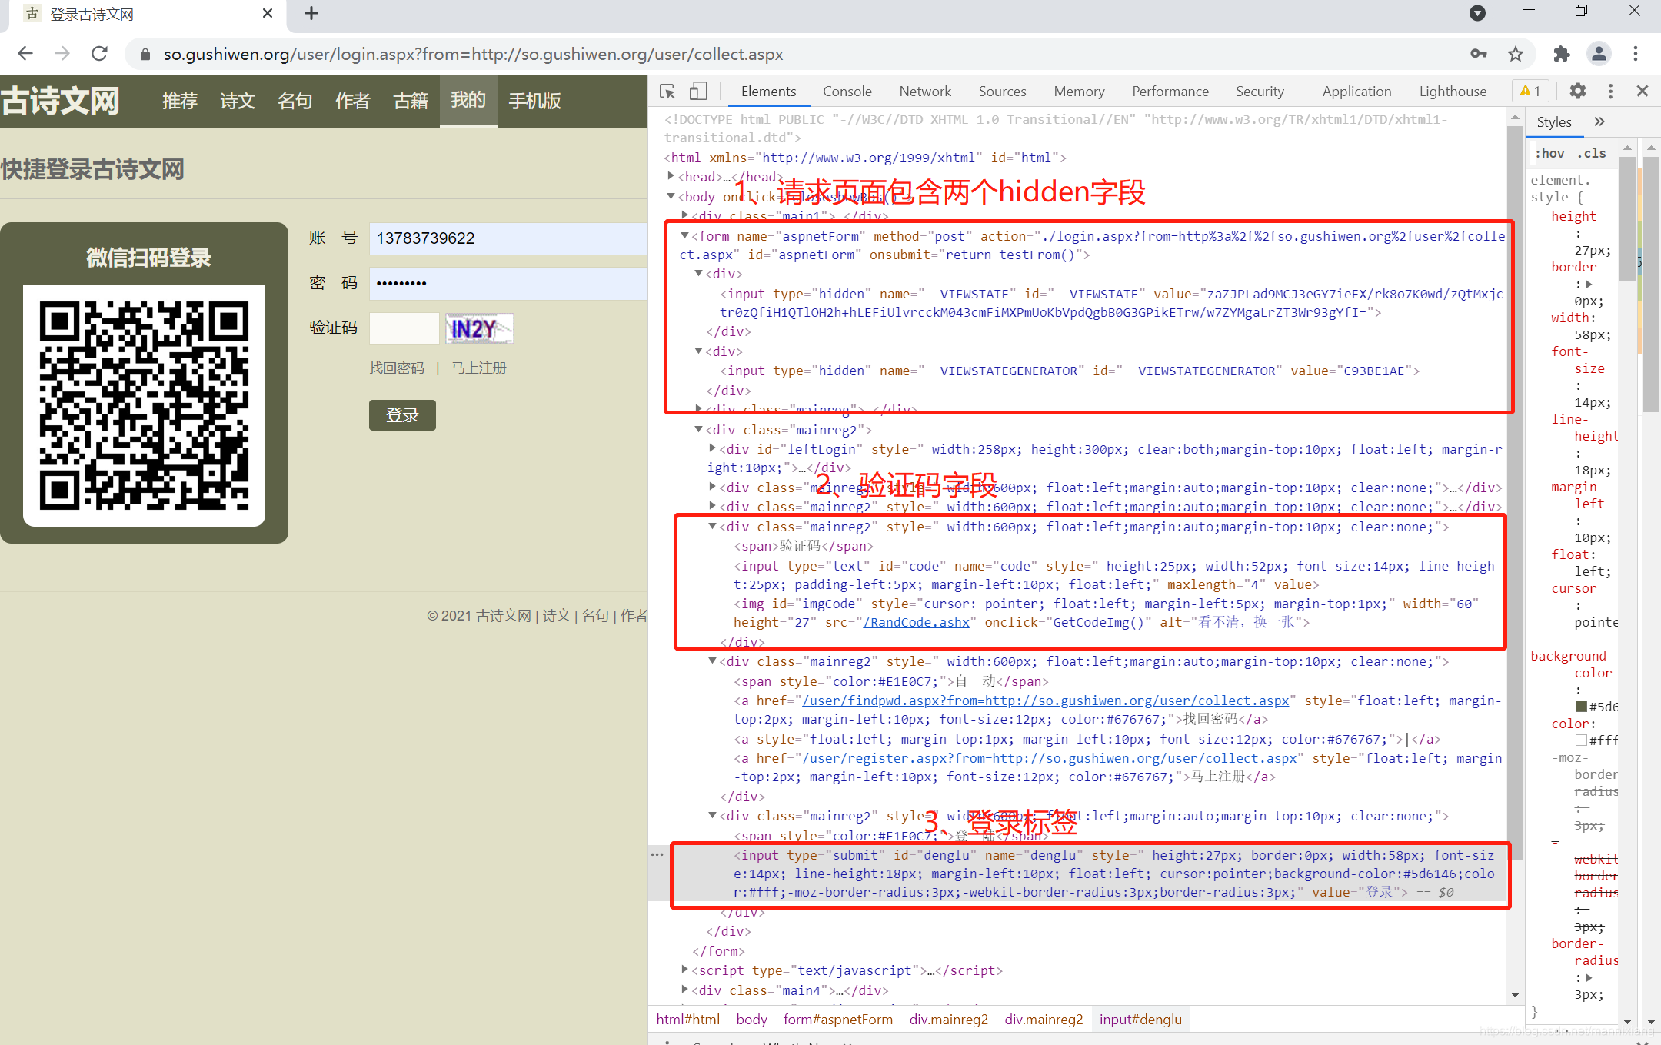Toggle the .cls class editor
The image size is (1661, 1045).
[1591, 153]
